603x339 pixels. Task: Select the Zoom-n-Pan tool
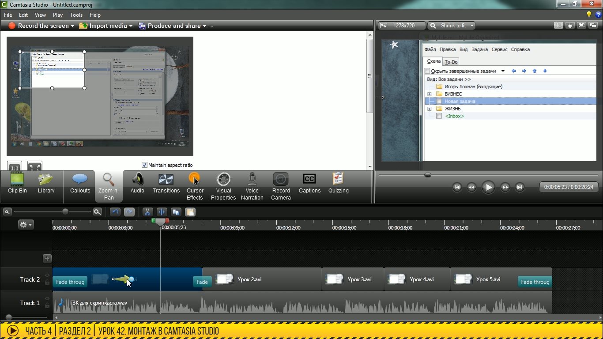coord(109,186)
